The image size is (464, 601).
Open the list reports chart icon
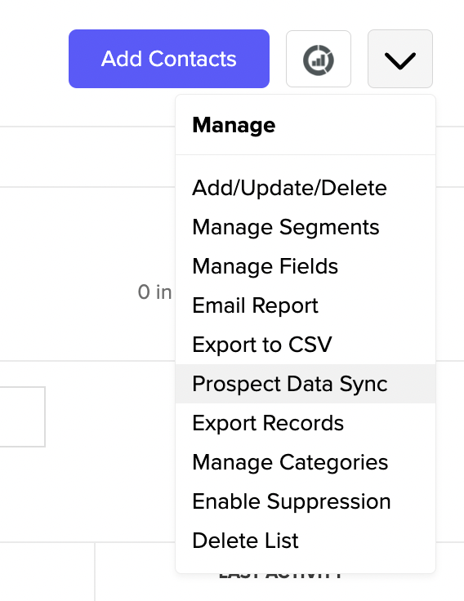coord(319,59)
